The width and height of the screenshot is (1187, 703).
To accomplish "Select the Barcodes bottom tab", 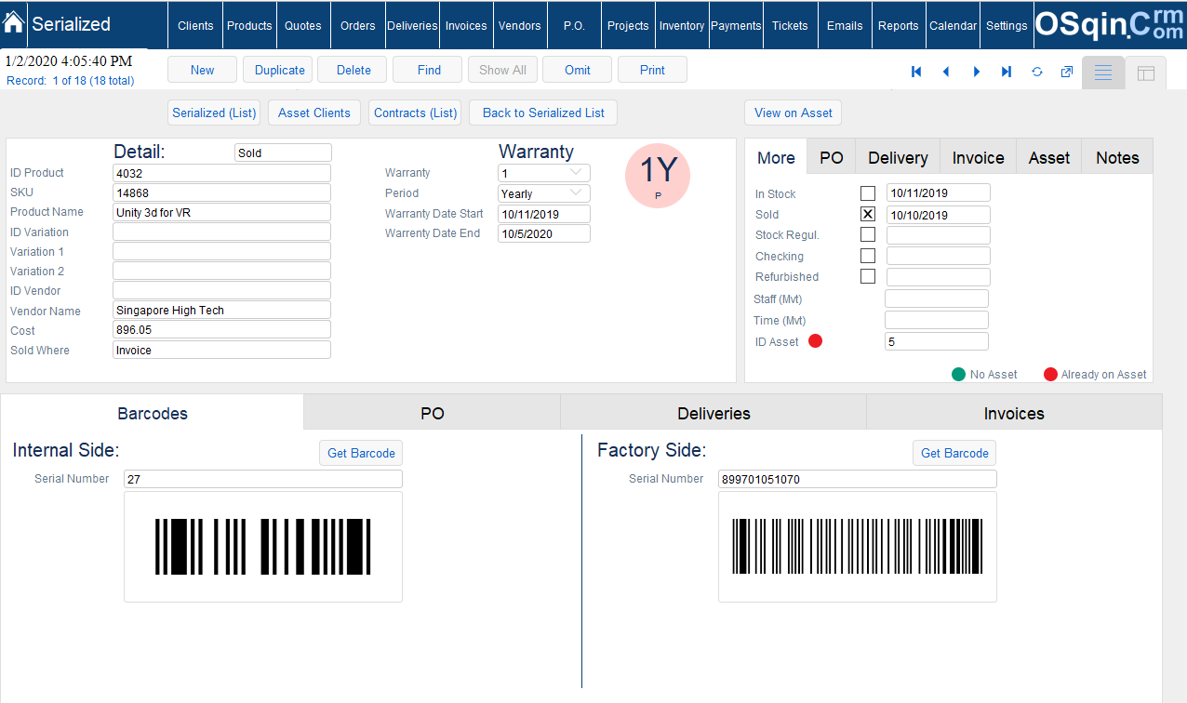I will (x=153, y=413).
